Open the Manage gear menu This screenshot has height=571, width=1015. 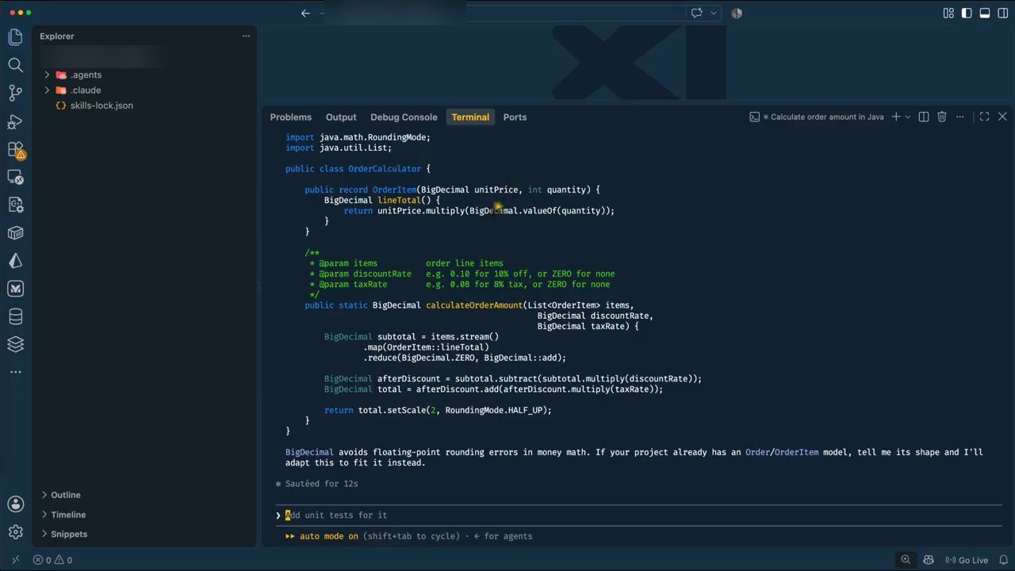[x=15, y=532]
